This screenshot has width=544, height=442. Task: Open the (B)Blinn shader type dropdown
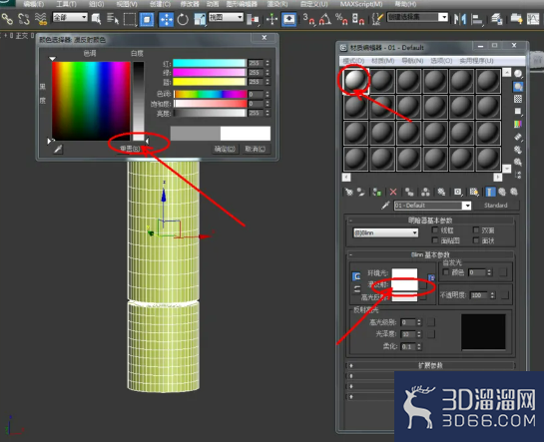[x=385, y=232]
